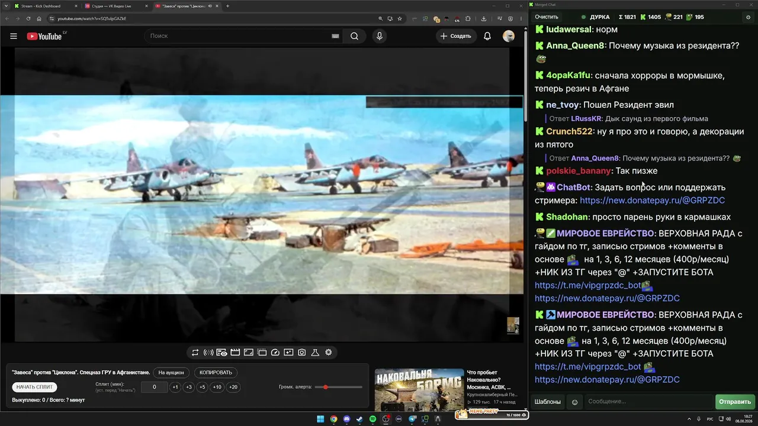Click the НАЧАТЬ СПЛИТ button
758x426 pixels.
tap(35, 387)
